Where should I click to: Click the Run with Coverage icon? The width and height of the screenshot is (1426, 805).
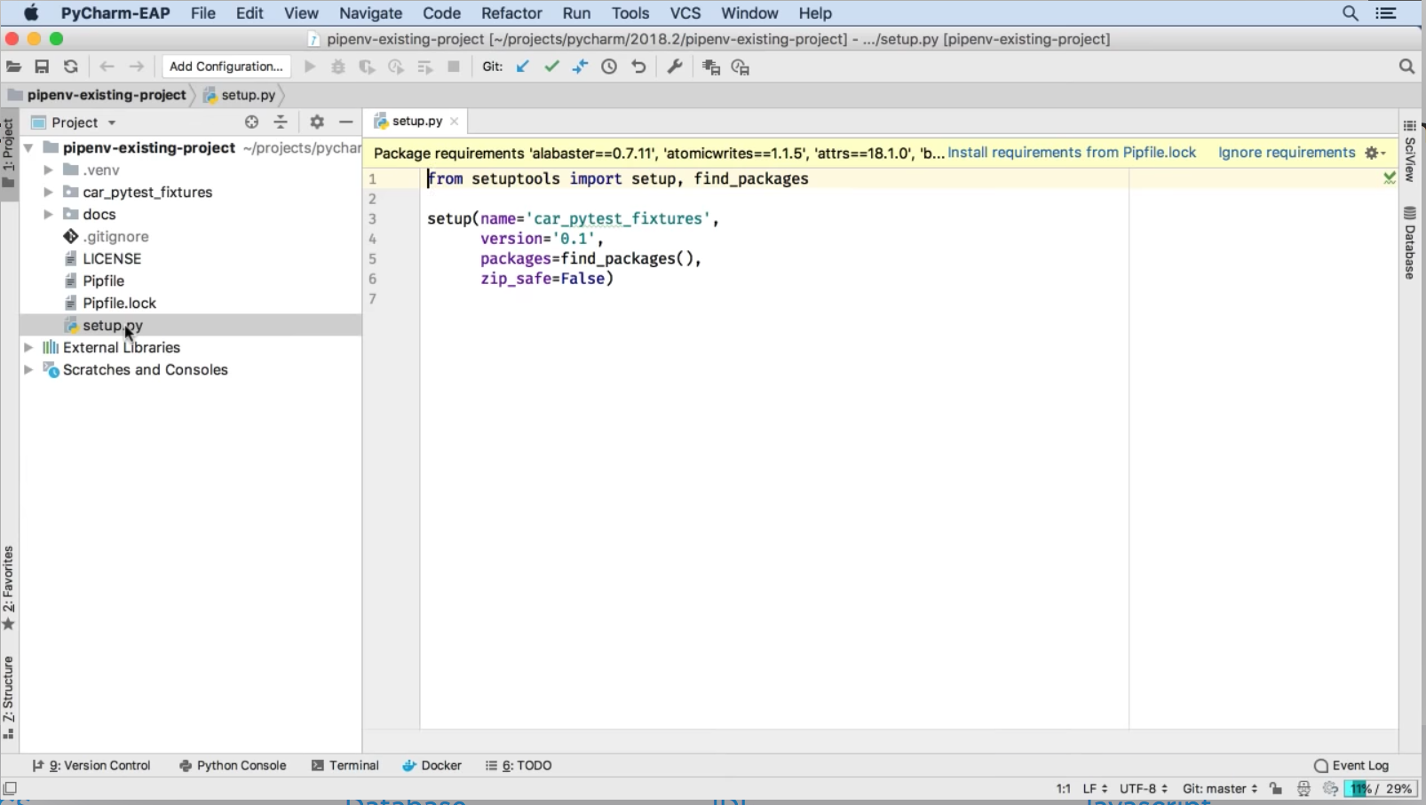tap(367, 67)
